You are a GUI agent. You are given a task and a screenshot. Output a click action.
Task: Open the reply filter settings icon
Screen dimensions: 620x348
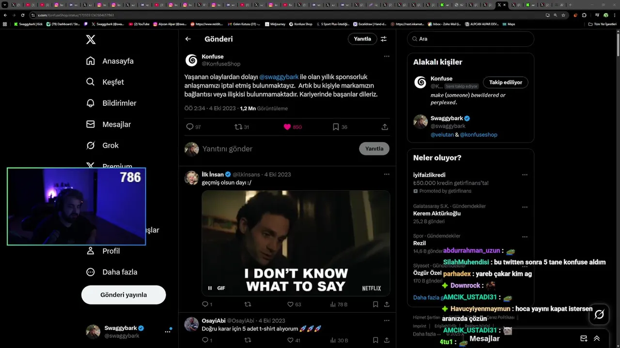click(384, 39)
